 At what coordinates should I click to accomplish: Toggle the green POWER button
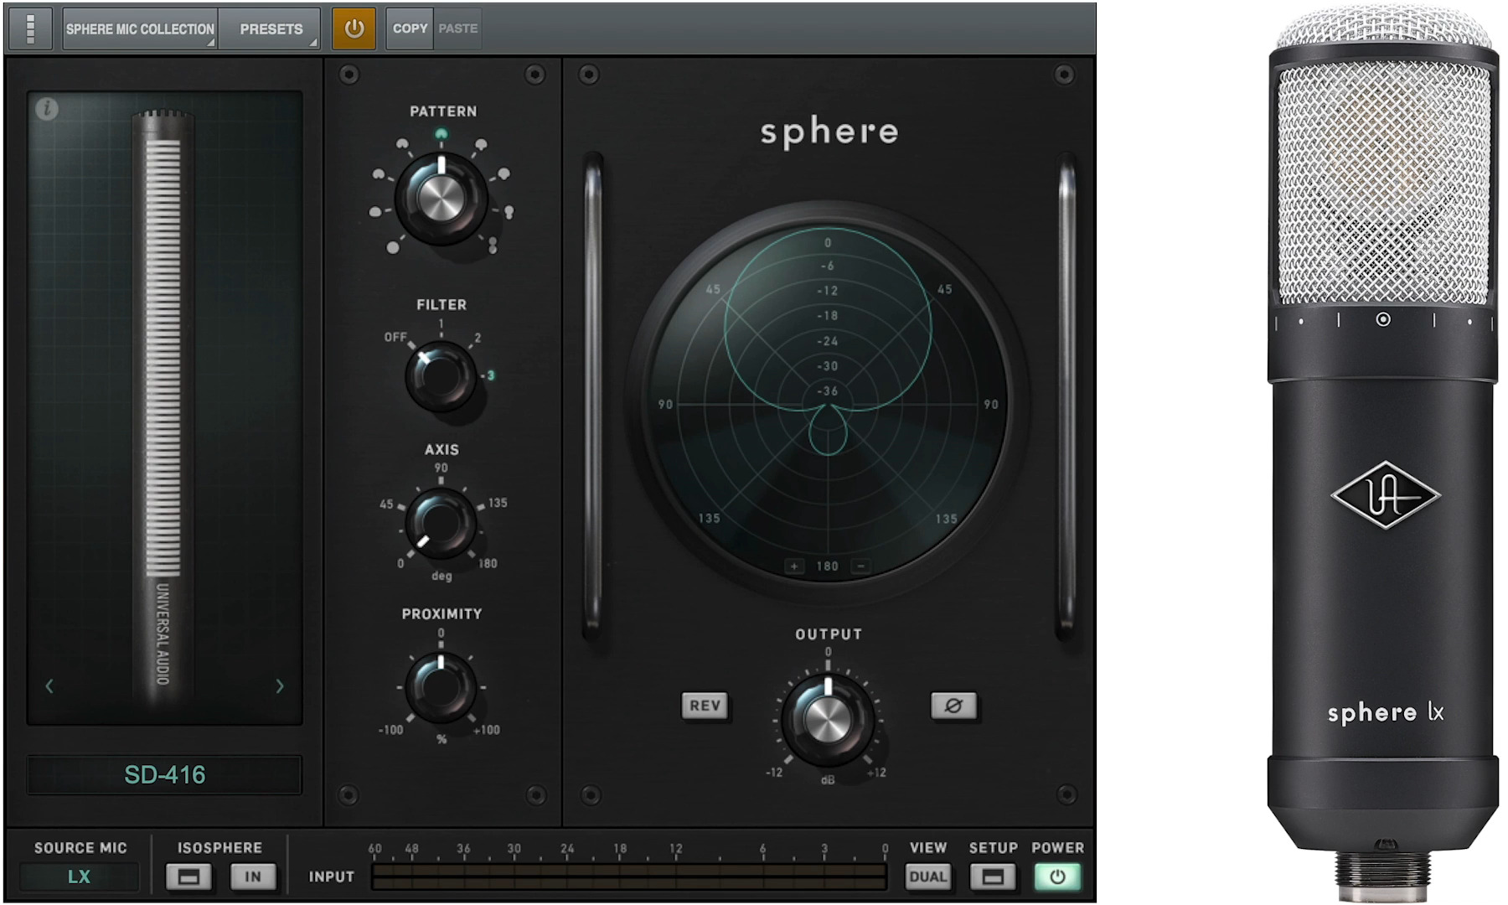point(1057,877)
